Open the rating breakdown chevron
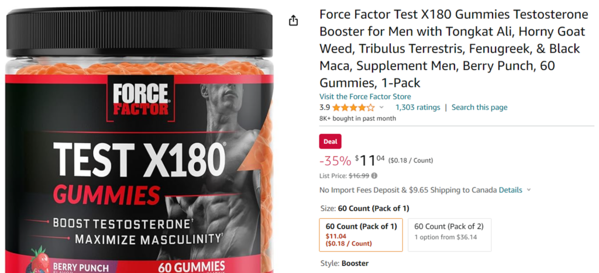The width and height of the screenshot is (599, 273). [x=381, y=108]
